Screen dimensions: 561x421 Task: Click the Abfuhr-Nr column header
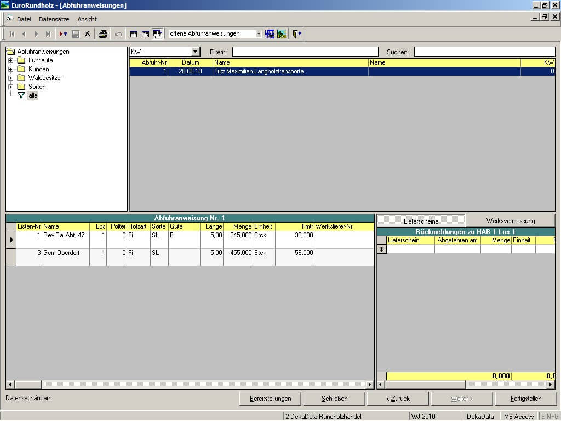149,62
